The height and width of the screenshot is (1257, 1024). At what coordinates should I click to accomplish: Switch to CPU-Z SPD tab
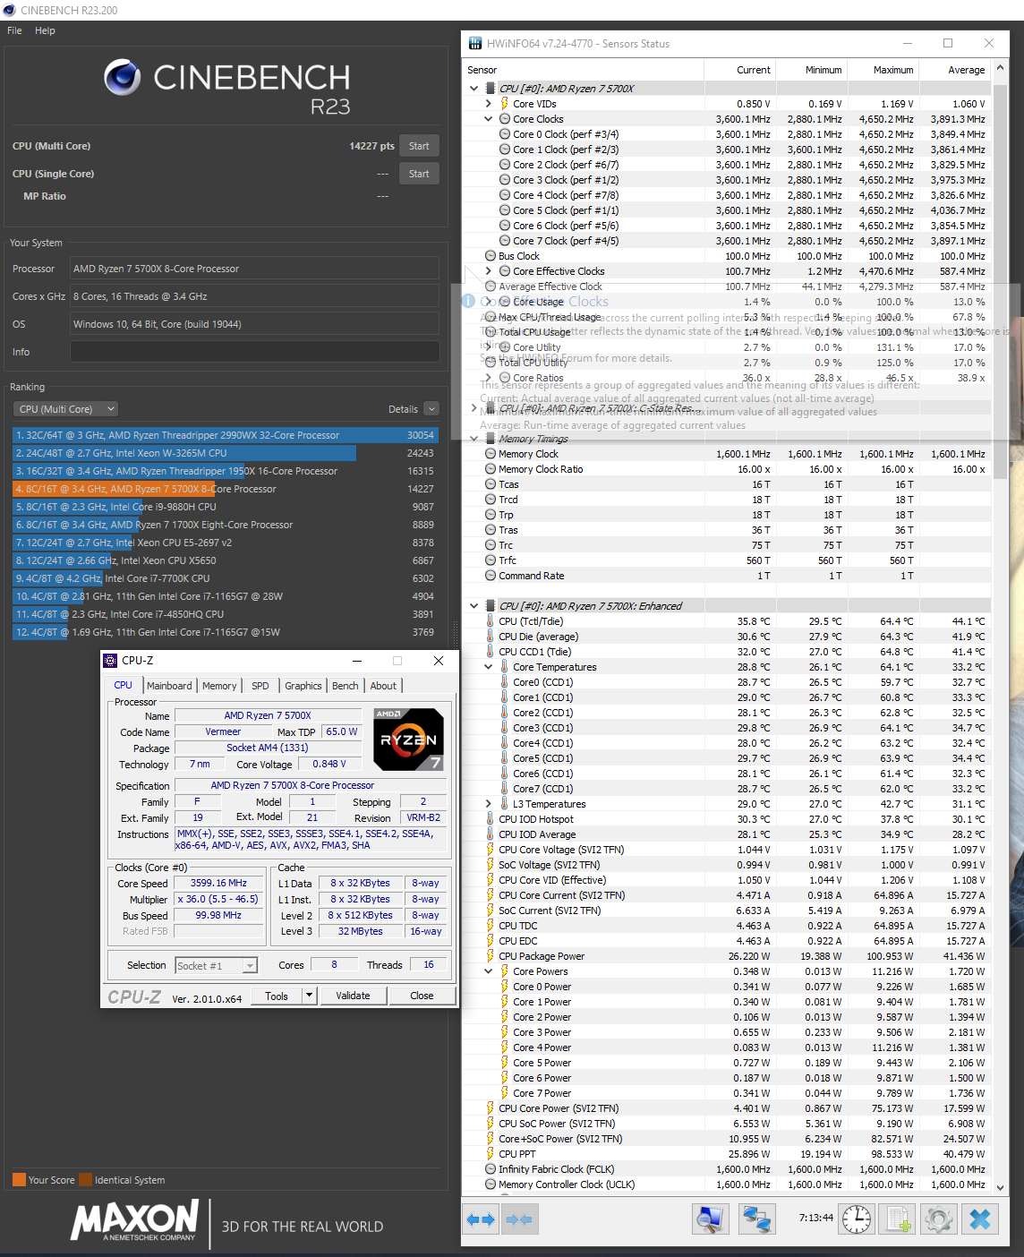(x=260, y=686)
